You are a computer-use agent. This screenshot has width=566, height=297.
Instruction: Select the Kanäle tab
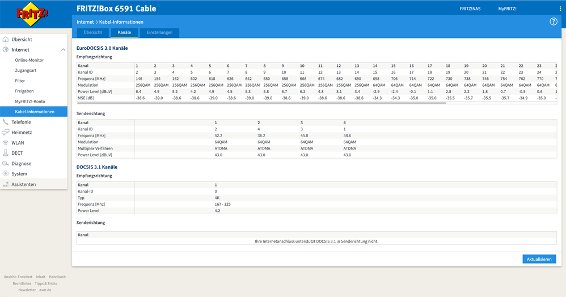pos(124,32)
